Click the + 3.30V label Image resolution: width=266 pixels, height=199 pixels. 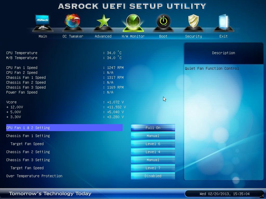14,117
